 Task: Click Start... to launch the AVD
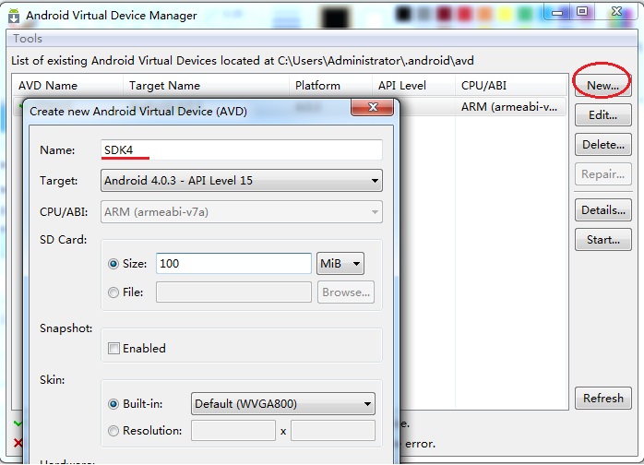[602, 240]
